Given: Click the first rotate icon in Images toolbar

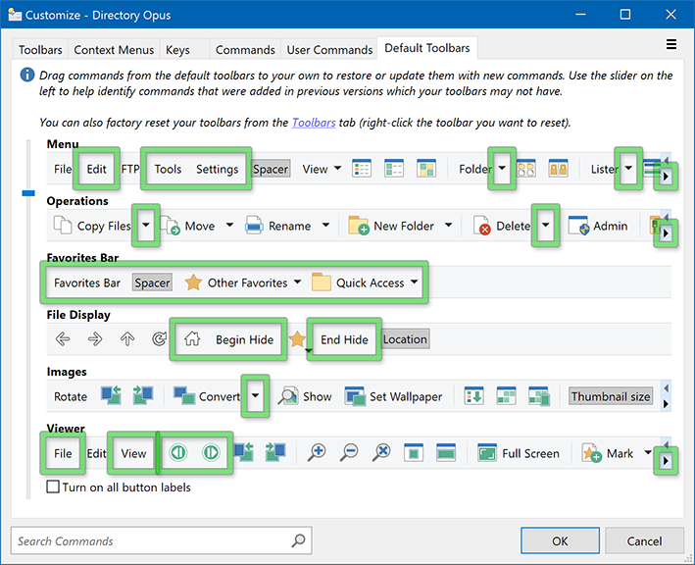Looking at the screenshot, I should point(111,395).
